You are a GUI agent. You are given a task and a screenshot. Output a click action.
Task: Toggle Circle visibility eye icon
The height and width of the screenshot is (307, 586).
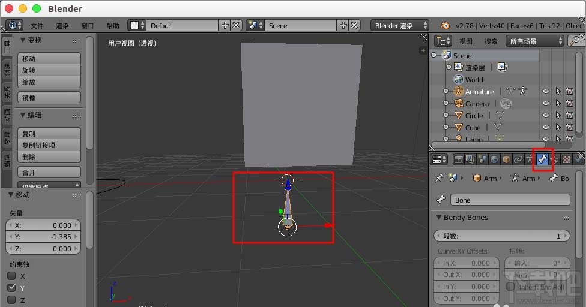coord(546,115)
